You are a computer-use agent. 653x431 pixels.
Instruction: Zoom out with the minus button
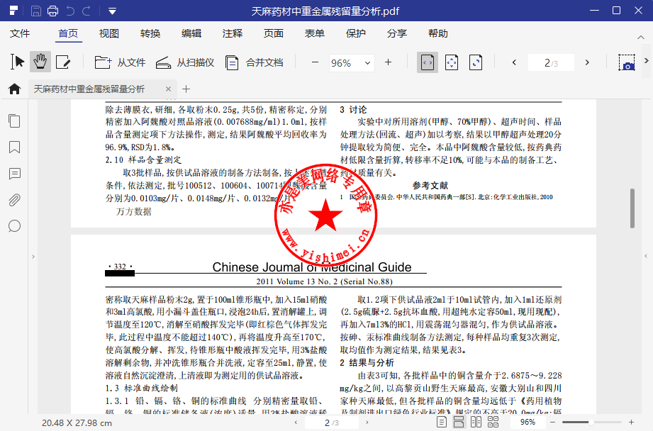(316, 62)
